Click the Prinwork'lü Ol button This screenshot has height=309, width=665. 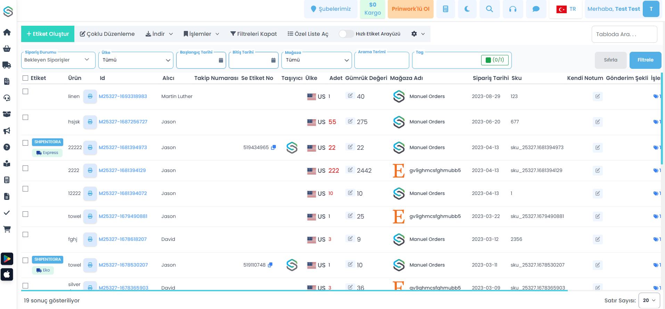[411, 9]
